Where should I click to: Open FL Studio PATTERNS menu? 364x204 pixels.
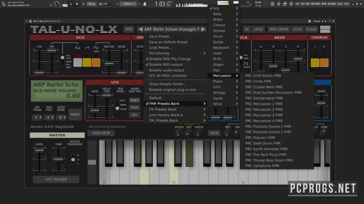[x=315, y=4]
